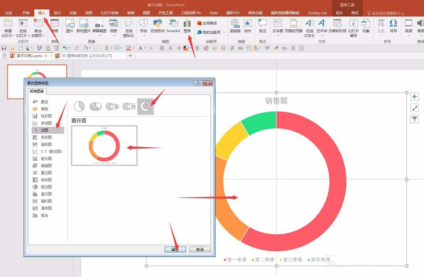Click the 动作 Action icon
The image size is (424, 277).
(248, 24)
